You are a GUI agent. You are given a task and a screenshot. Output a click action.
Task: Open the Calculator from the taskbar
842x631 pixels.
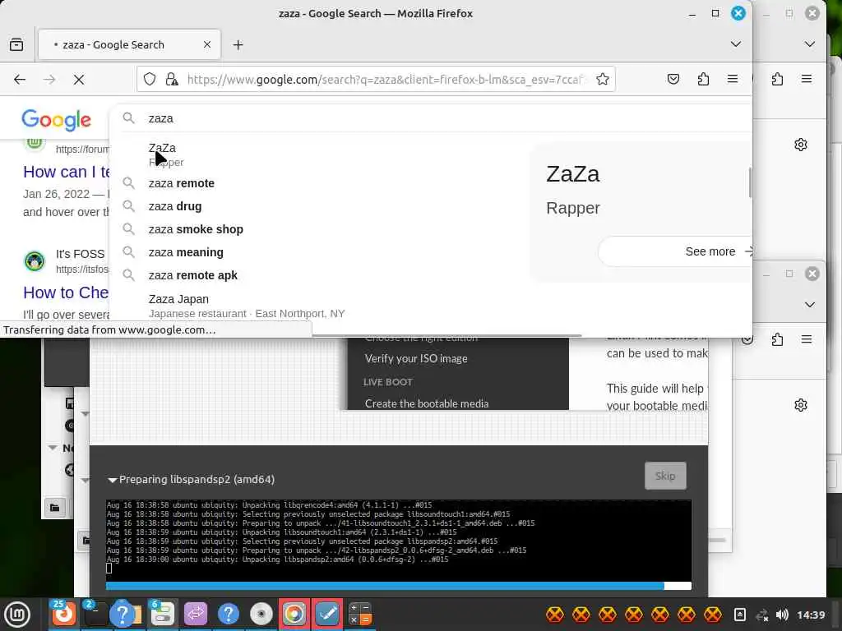(360, 615)
